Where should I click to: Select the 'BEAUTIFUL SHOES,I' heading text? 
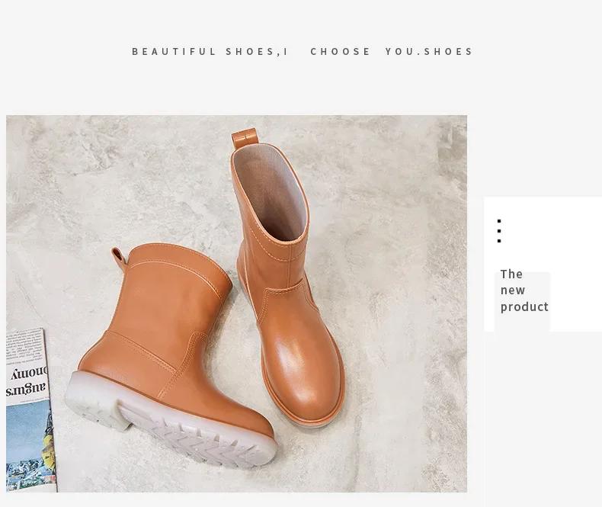tap(210, 52)
